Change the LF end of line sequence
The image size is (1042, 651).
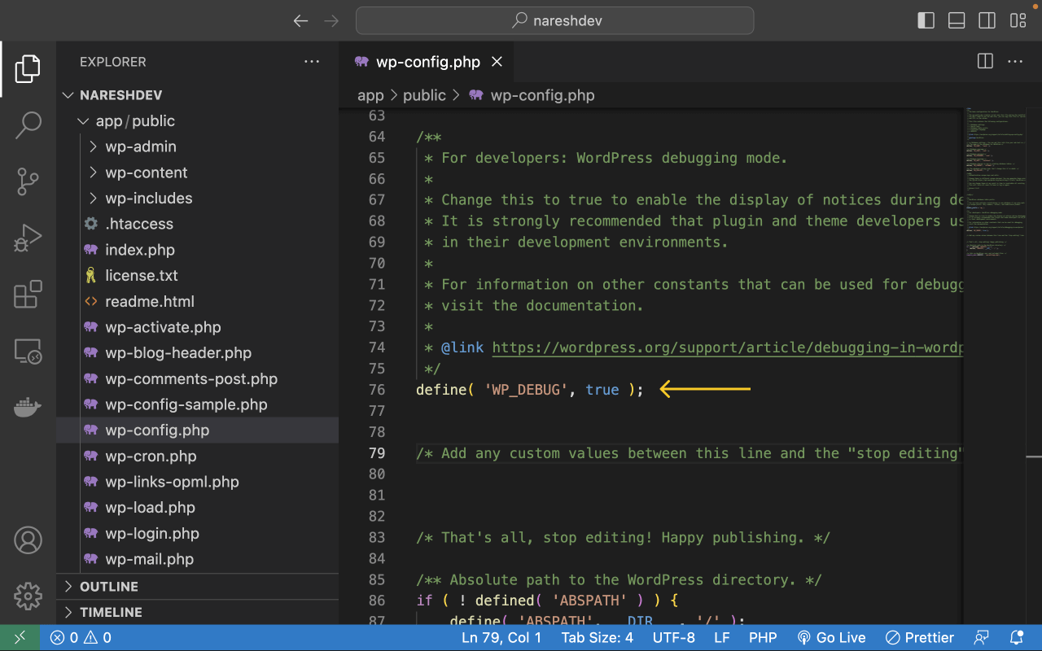(721, 638)
